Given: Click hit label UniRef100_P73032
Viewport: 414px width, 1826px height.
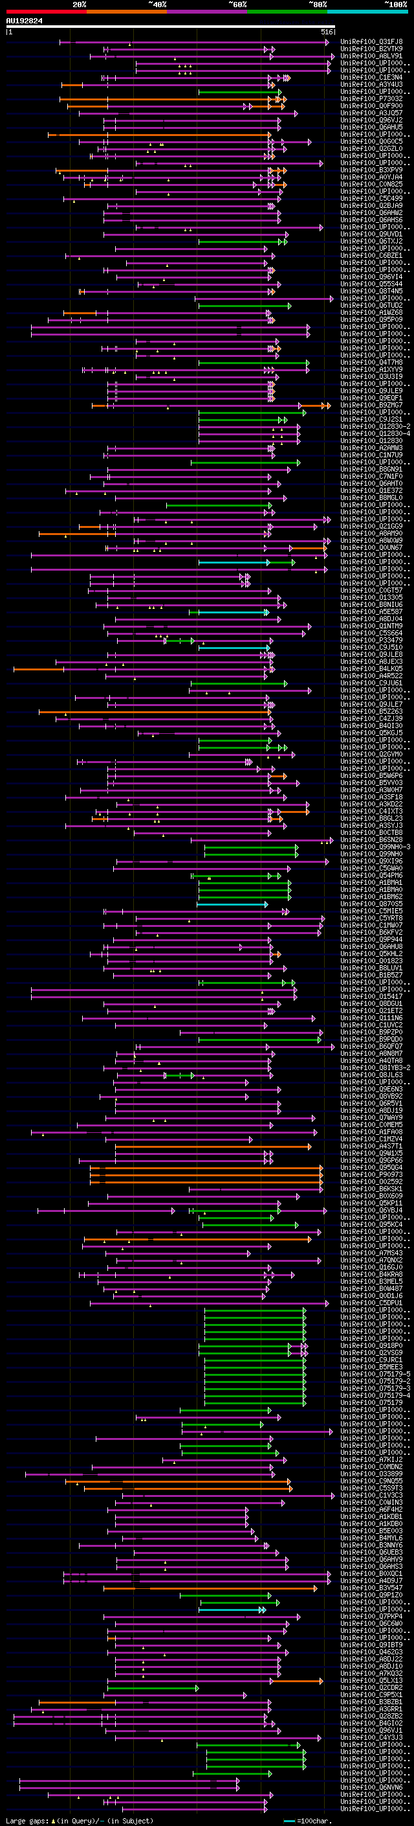Looking at the screenshot, I should (371, 98).
